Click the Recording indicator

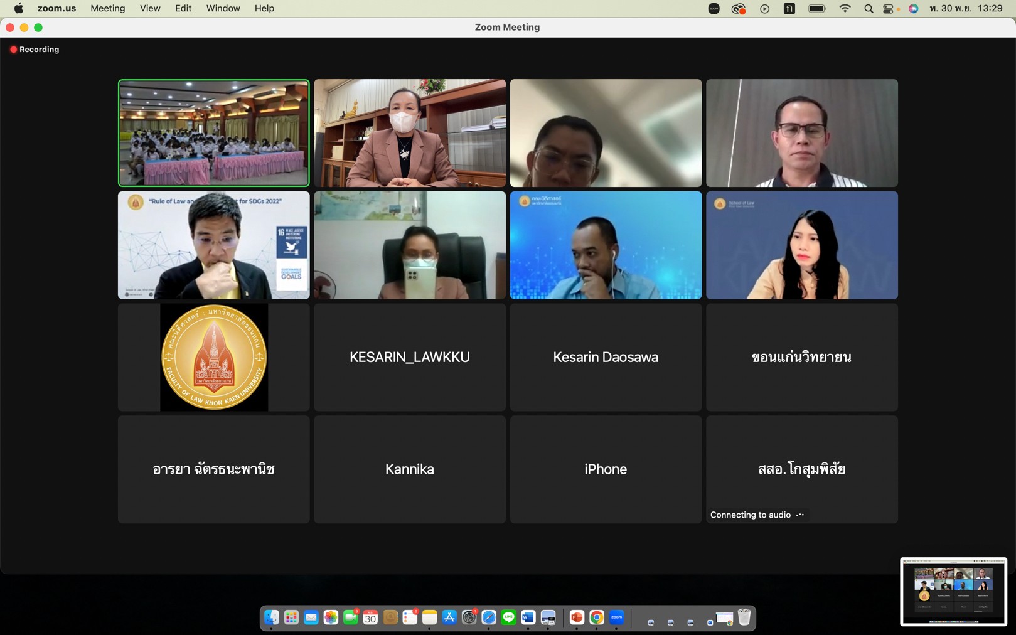tap(35, 49)
